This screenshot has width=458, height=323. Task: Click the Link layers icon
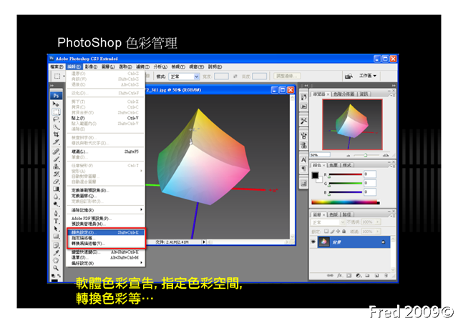330,275
